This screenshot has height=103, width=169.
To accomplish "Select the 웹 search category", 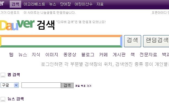I will pyautogui.click(x=11, y=55).
